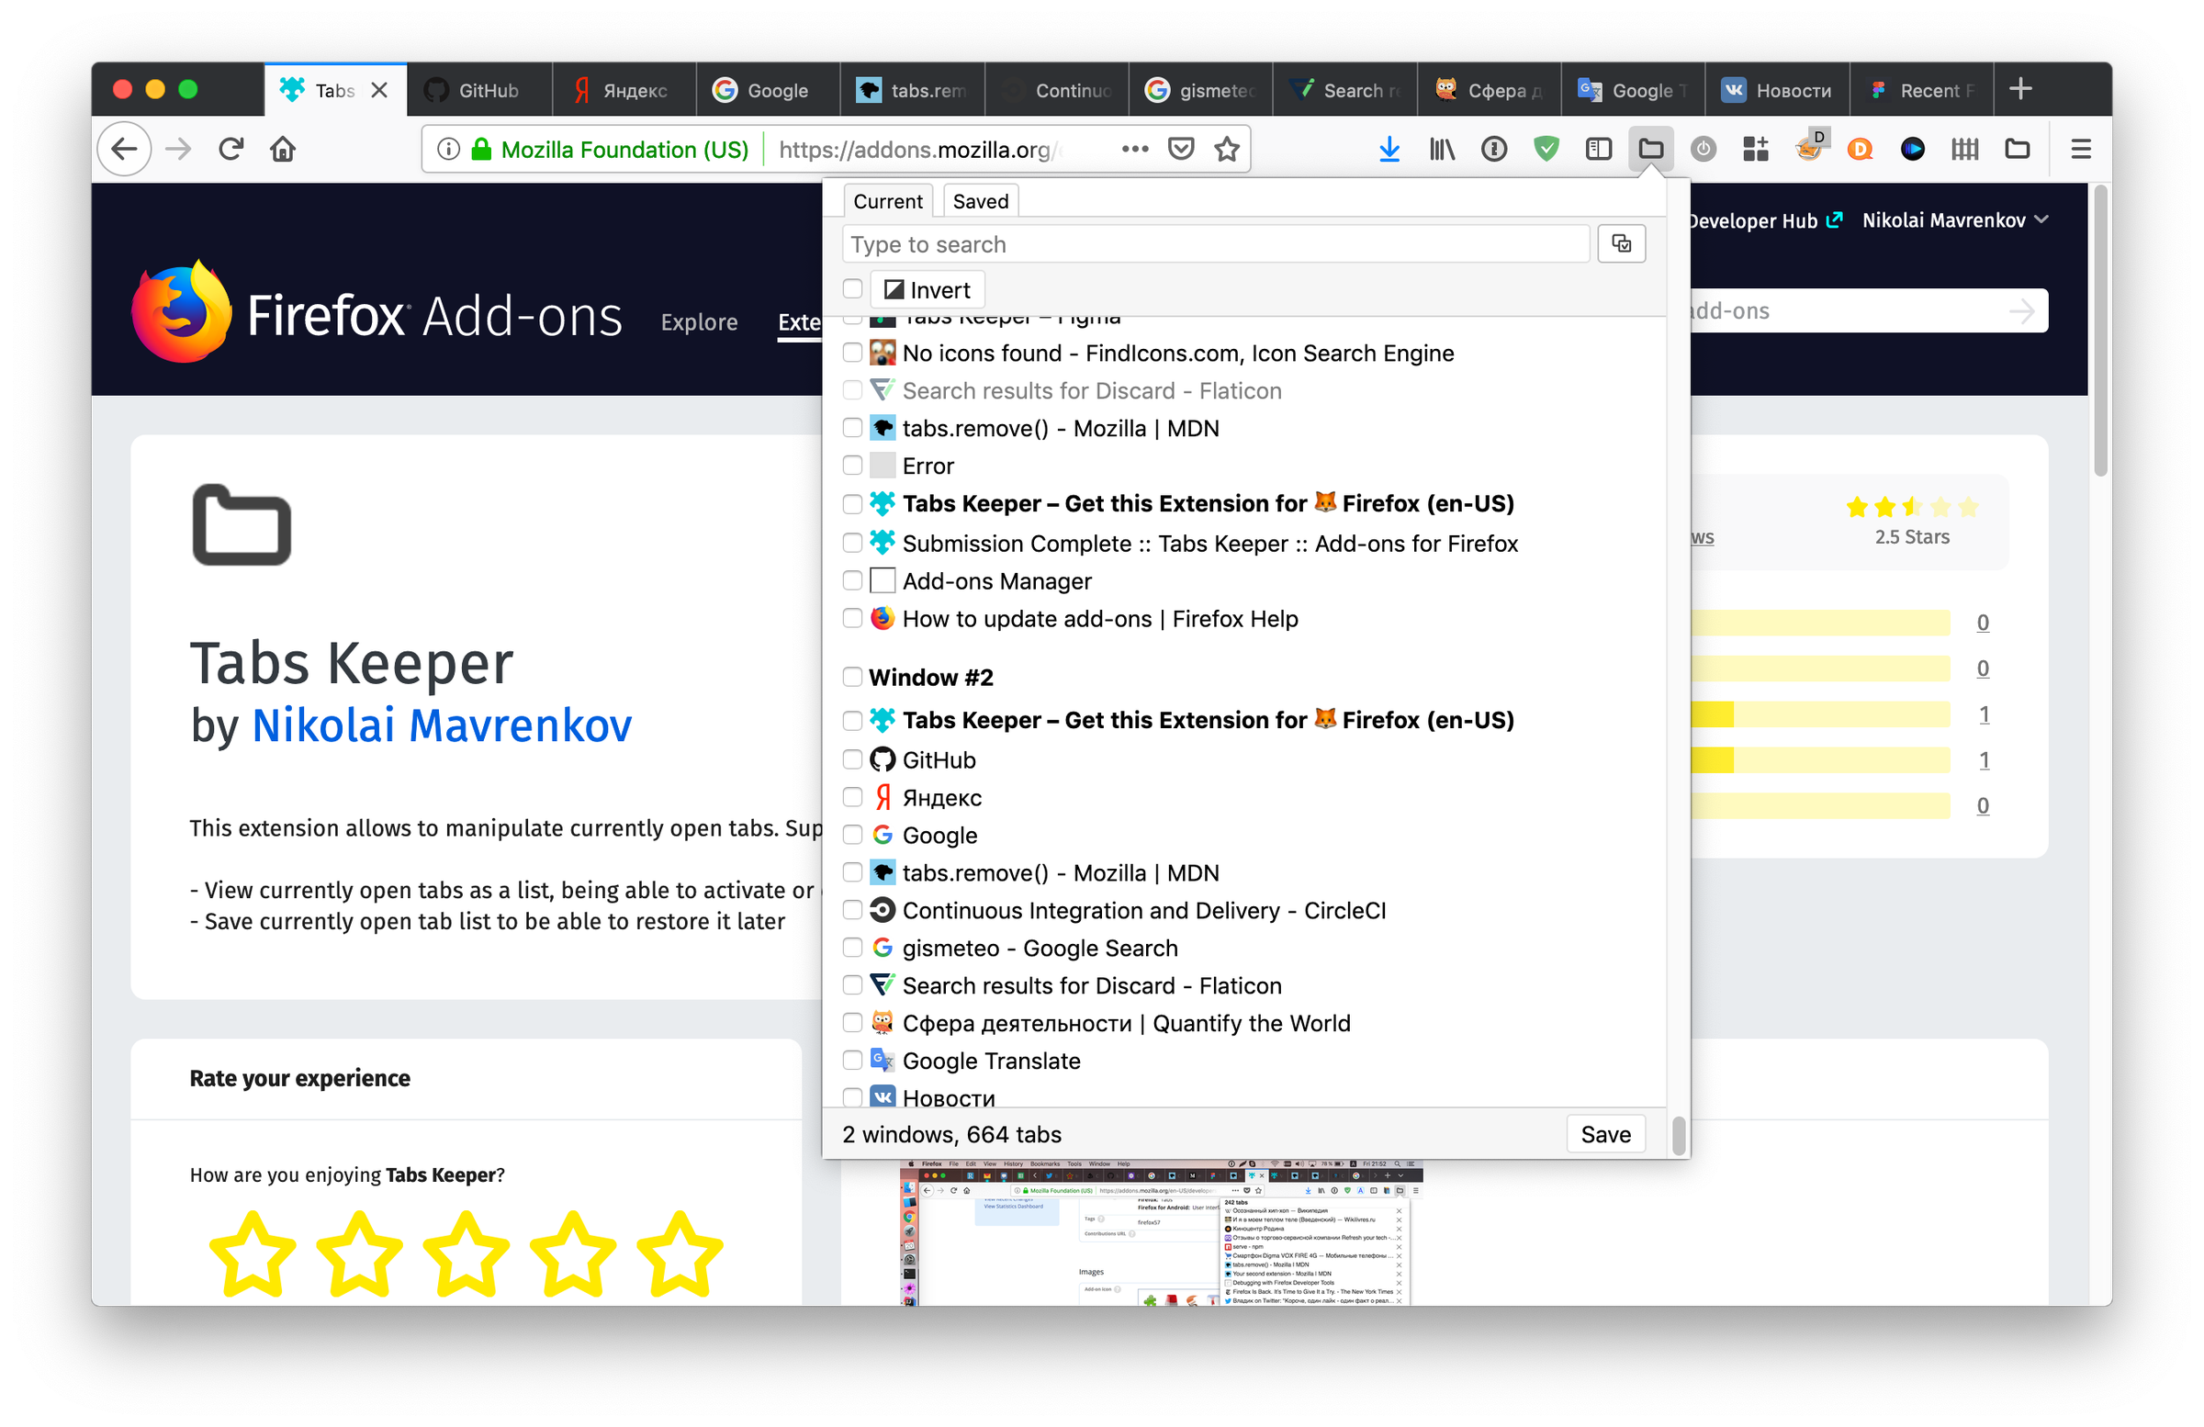Save page to Pocket icon
The image size is (2204, 1427).
pos(1181,148)
